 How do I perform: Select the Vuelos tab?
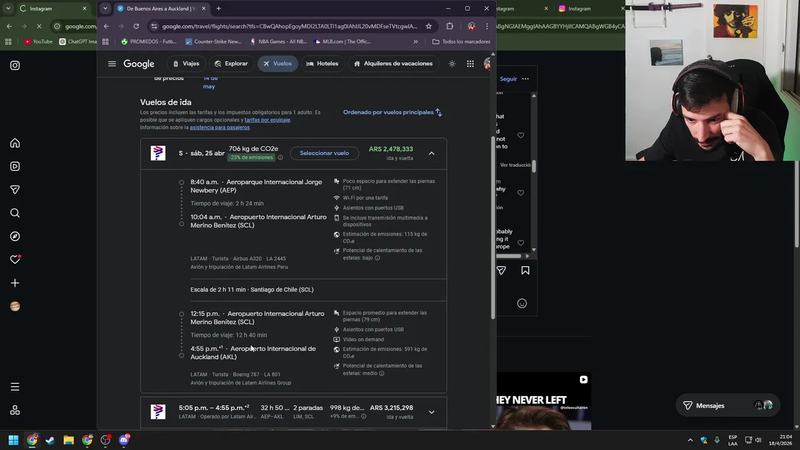pyautogui.click(x=277, y=64)
